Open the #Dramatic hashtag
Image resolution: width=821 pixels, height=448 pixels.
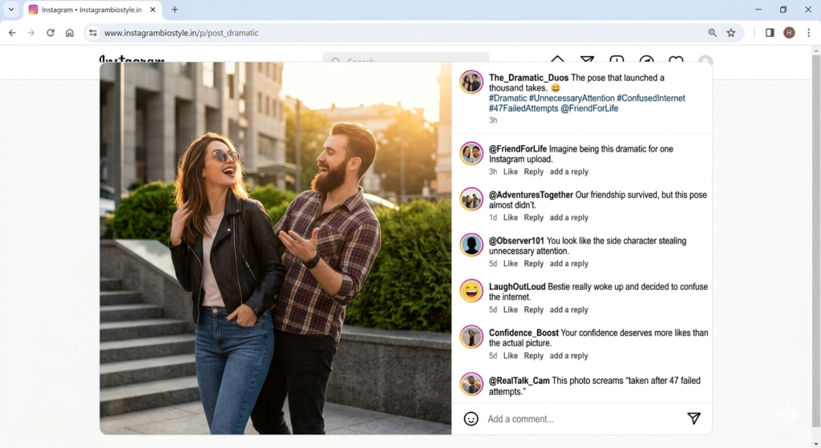click(508, 98)
